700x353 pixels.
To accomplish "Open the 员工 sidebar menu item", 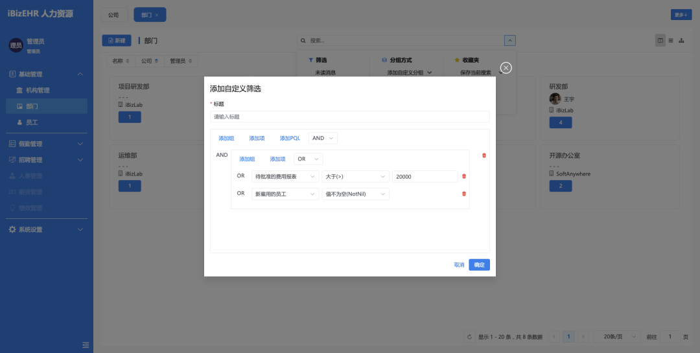I will pyautogui.click(x=32, y=122).
